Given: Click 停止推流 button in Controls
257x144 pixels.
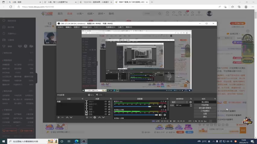Looking at the screenshot, I should pos(205,102).
